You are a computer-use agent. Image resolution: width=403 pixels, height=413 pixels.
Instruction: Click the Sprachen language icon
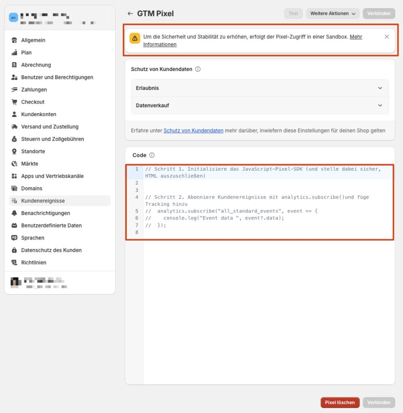pyautogui.click(x=14, y=238)
